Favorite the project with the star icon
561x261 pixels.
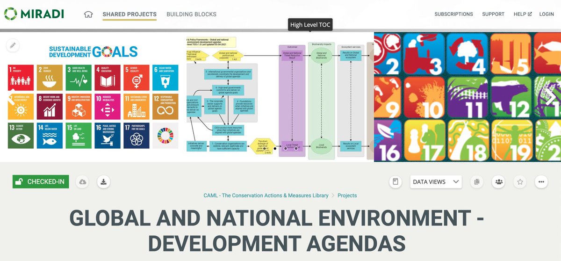520,182
